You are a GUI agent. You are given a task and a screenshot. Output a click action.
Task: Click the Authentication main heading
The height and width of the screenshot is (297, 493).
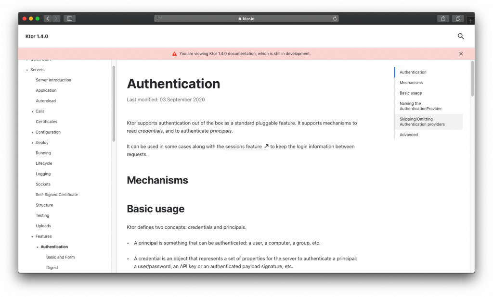173,84
